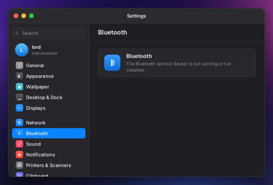Viewport: 273px width, 185px height.
Task: Open the General settings page
Action: (x=49, y=66)
